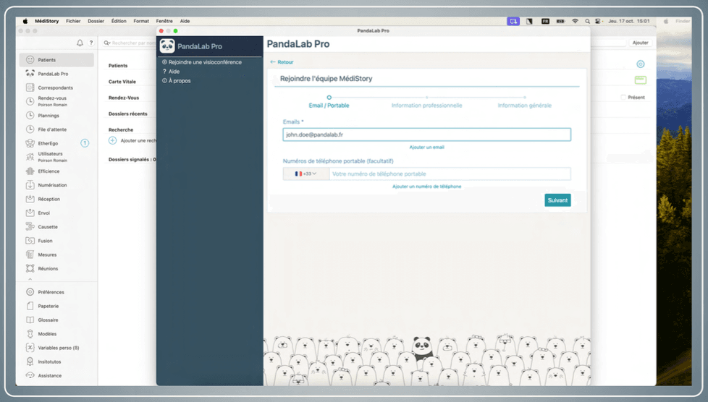The image size is (708, 402).
Task: Select Rejoindre une visioconférence menu entry
Action: (205, 62)
